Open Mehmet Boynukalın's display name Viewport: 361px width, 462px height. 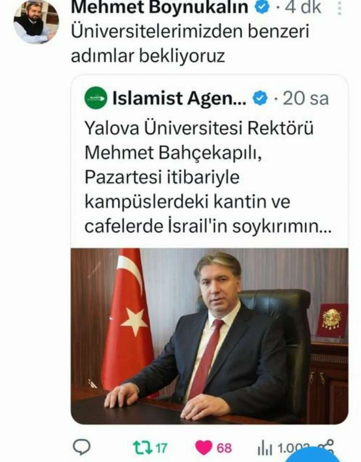[159, 7]
